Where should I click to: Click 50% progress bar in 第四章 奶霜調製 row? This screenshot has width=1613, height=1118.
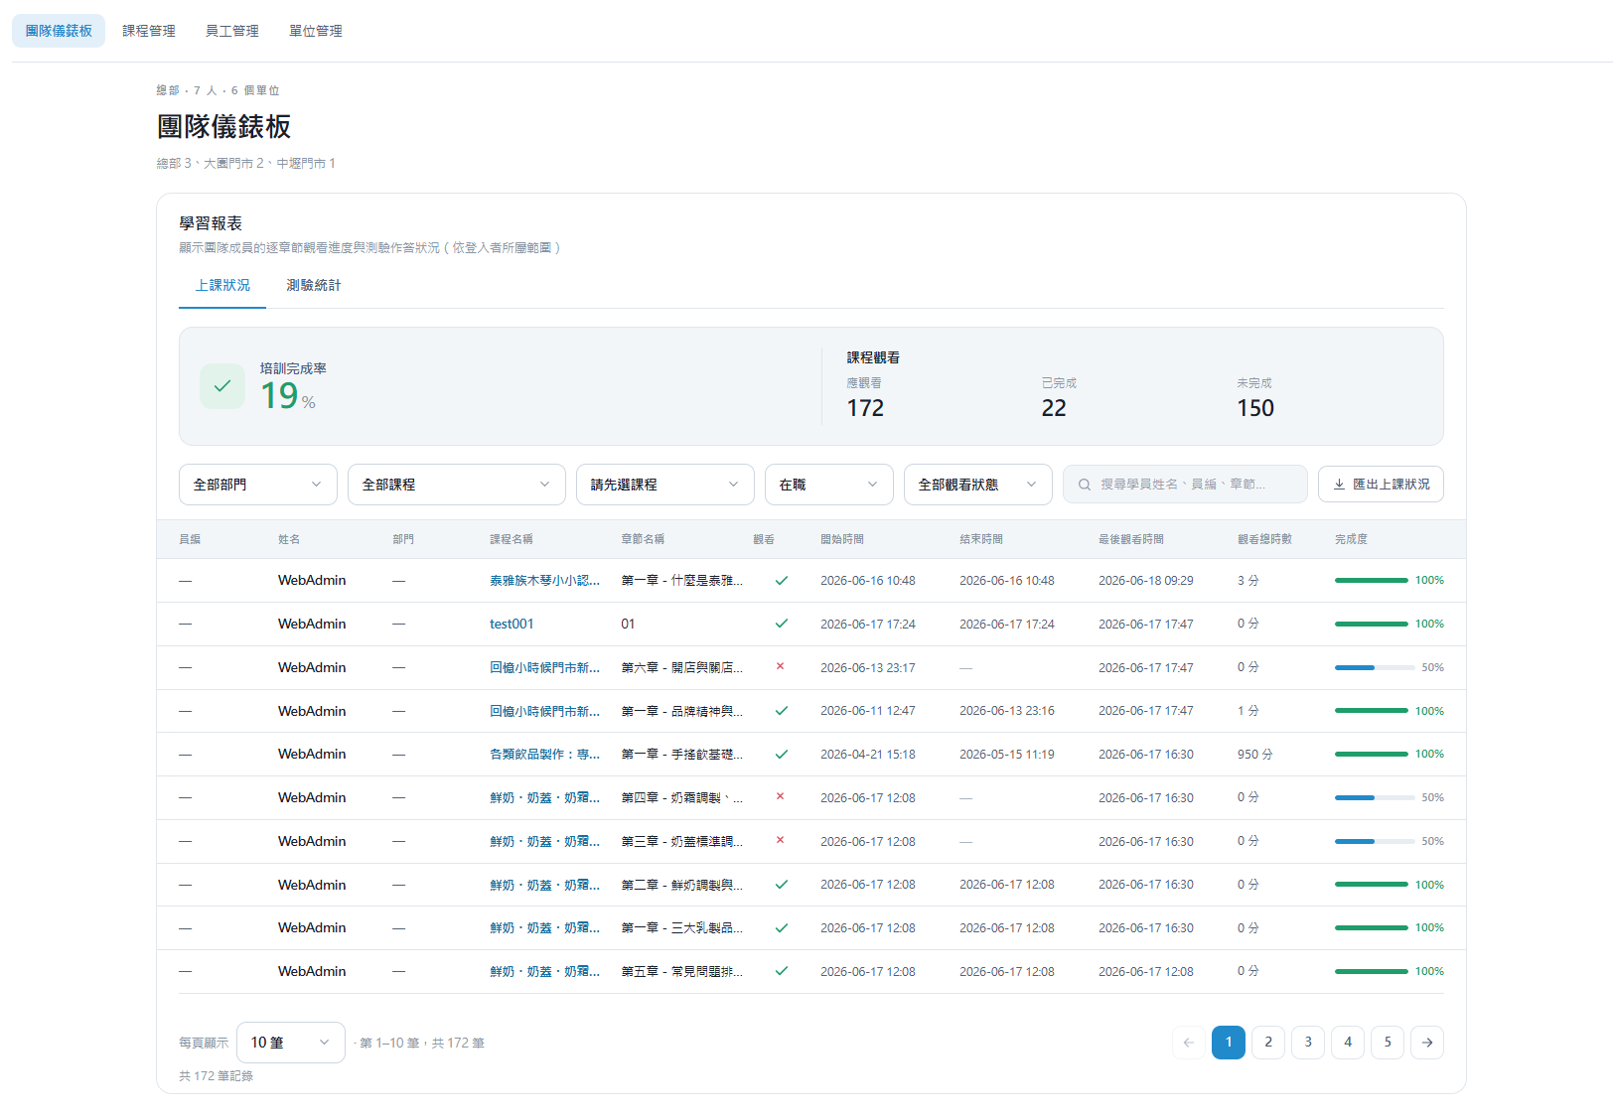click(x=1375, y=797)
